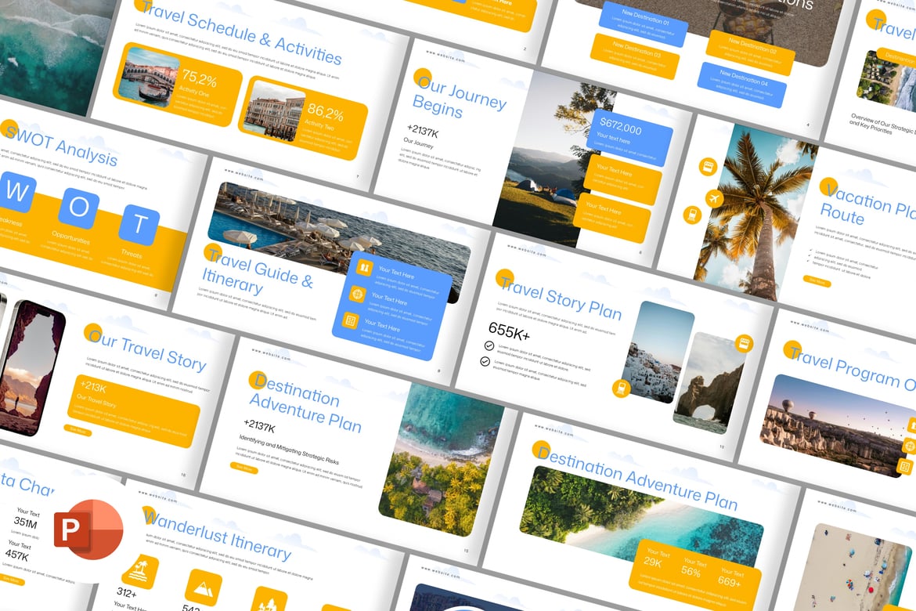Image resolution: width=916 pixels, height=611 pixels.
Task: Click the 351M value
Action: pos(25,522)
